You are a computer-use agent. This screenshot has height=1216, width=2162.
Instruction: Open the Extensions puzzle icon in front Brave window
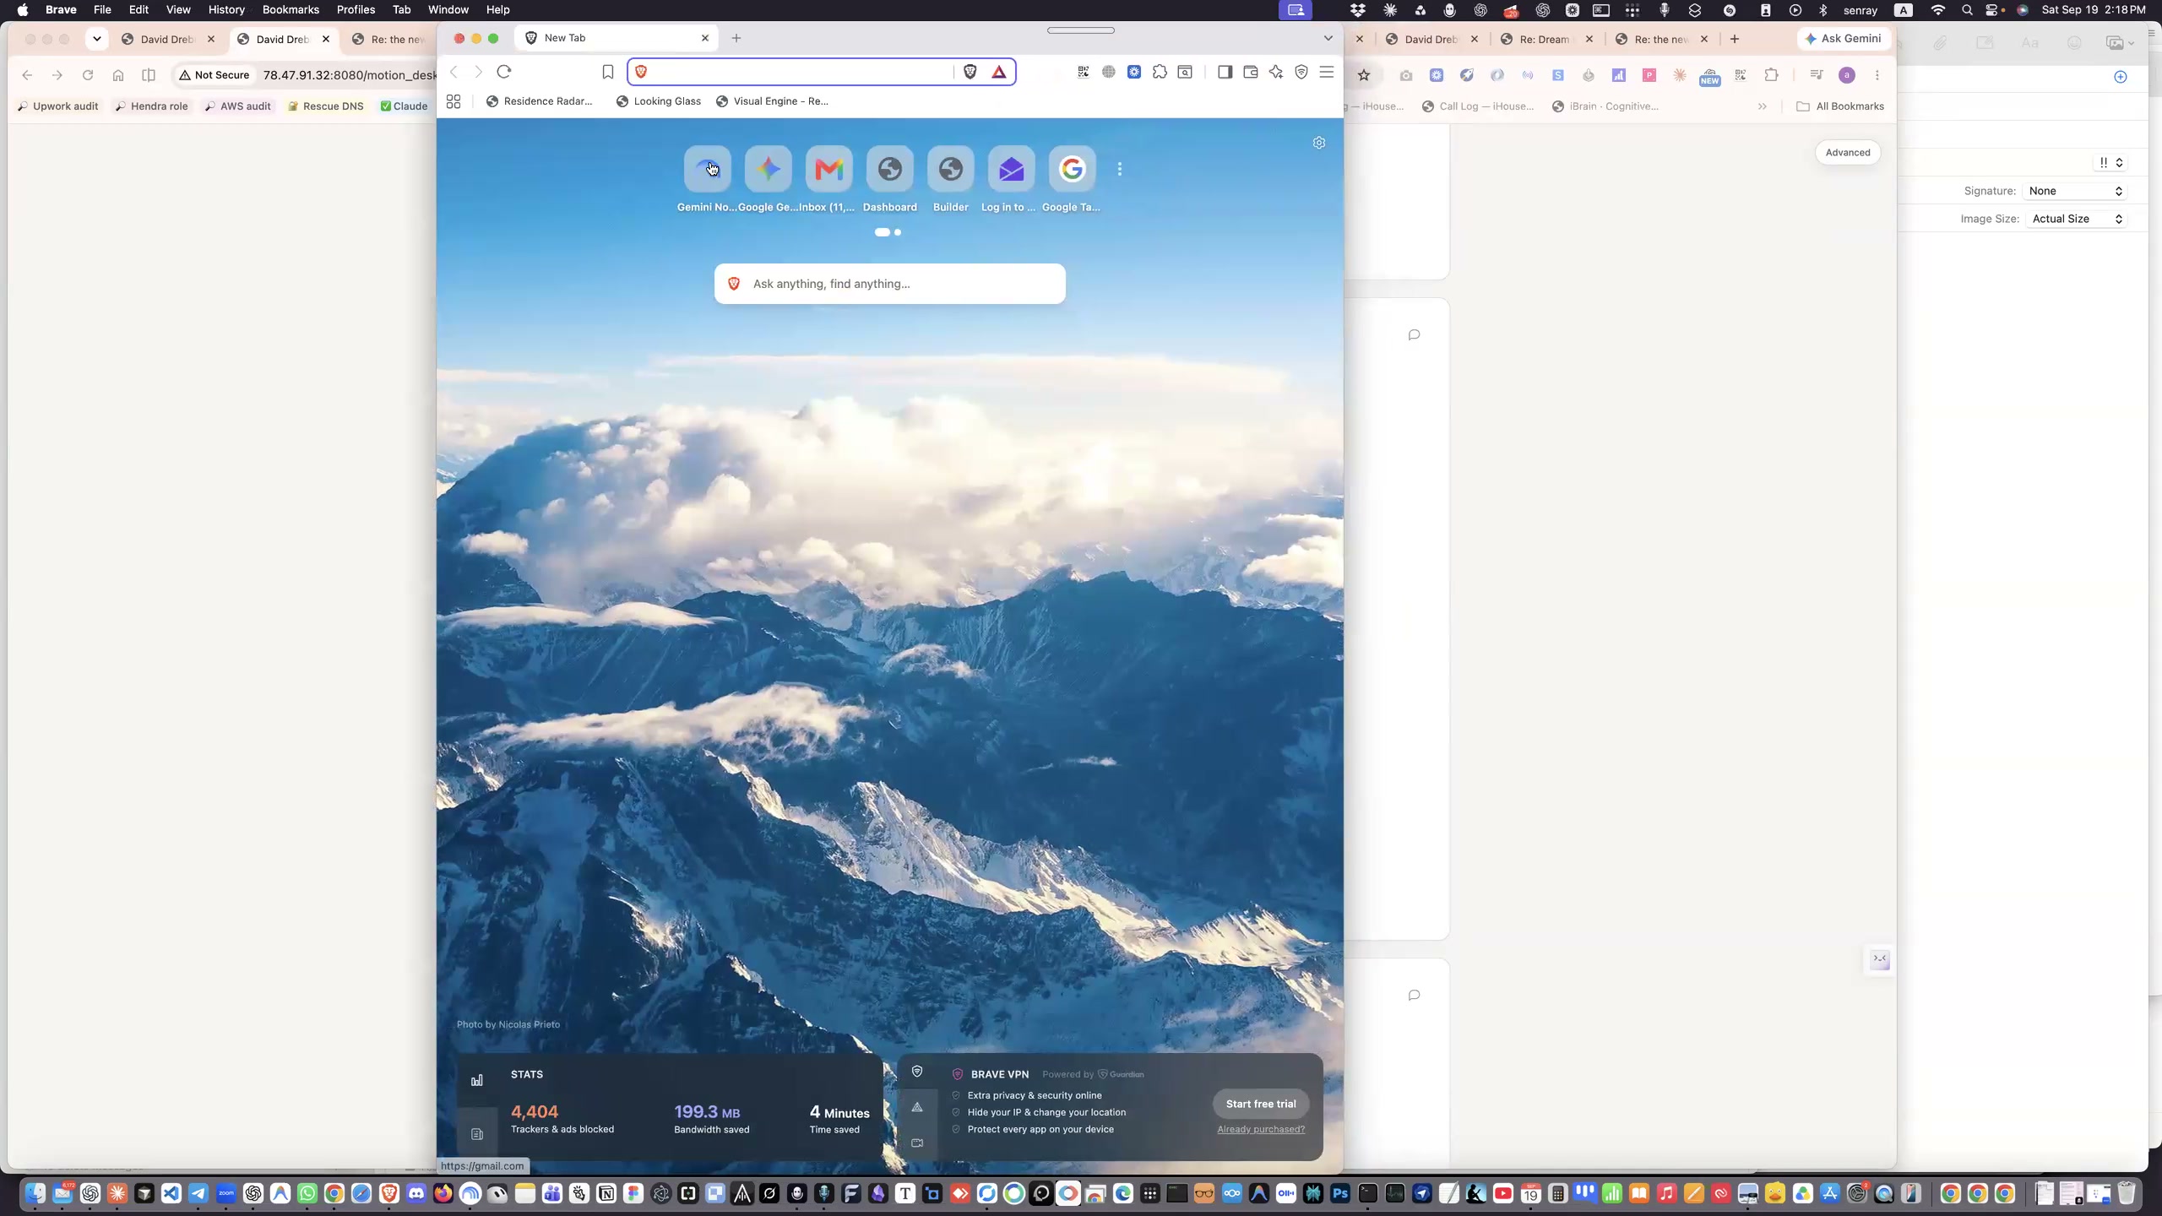pyautogui.click(x=1160, y=72)
